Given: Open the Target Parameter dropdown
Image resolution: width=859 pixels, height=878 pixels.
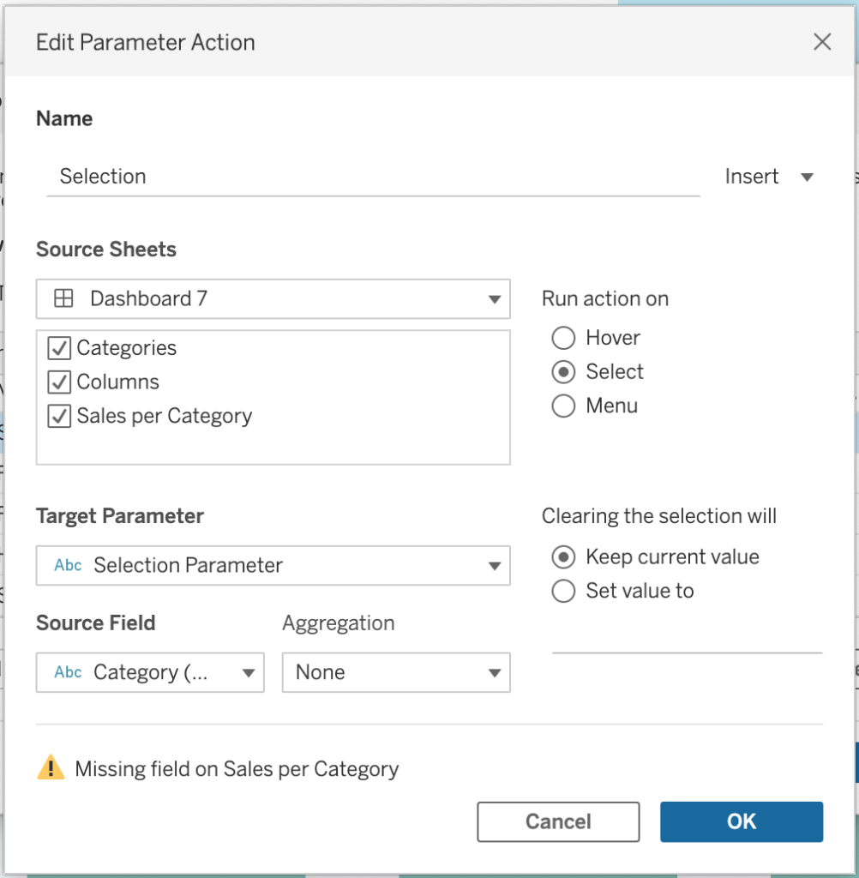Looking at the screenshot, I should [x=494, y=566].
